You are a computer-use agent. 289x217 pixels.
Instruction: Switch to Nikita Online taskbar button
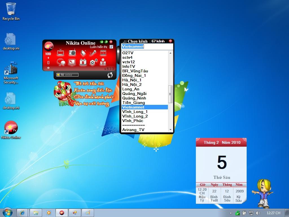(62, 213)
